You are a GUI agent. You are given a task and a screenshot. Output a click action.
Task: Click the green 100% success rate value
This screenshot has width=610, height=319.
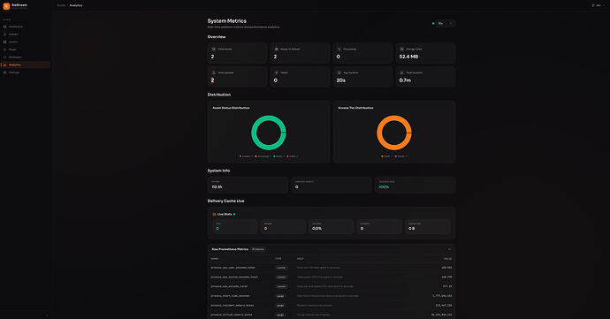[384, 187]
